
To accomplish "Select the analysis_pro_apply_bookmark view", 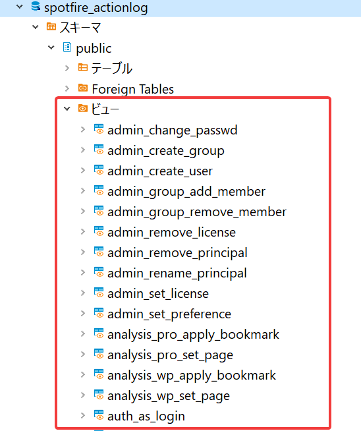I will point(193,335).
